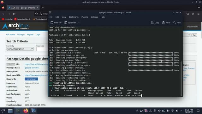Click the Split View icon in Konsole
Image resolution: width=202 pixels, height=114 pixels.
pos(66,22)
